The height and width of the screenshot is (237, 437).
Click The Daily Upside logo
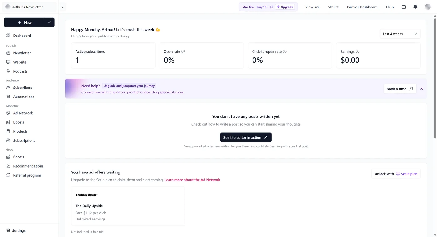(x=86, y=195)
